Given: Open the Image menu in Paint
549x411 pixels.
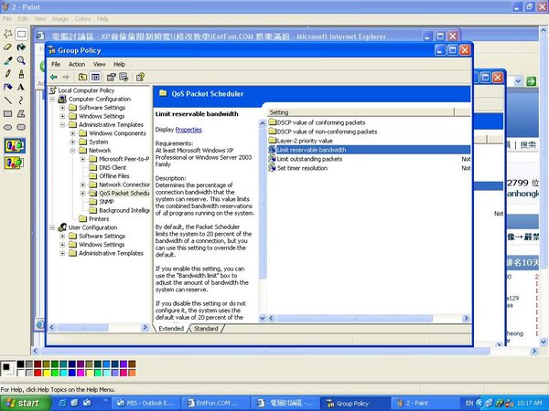Looking at the screenshot, I should (59, 19).
